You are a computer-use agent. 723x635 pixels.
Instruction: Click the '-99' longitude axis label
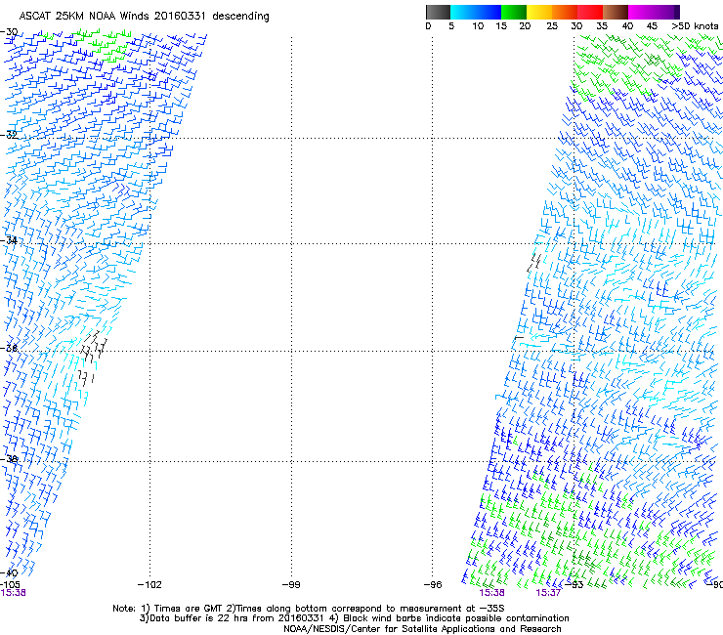291,585
